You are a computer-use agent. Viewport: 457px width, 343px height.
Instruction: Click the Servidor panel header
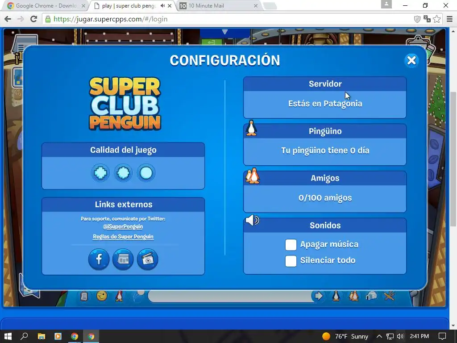click(325, 84)
